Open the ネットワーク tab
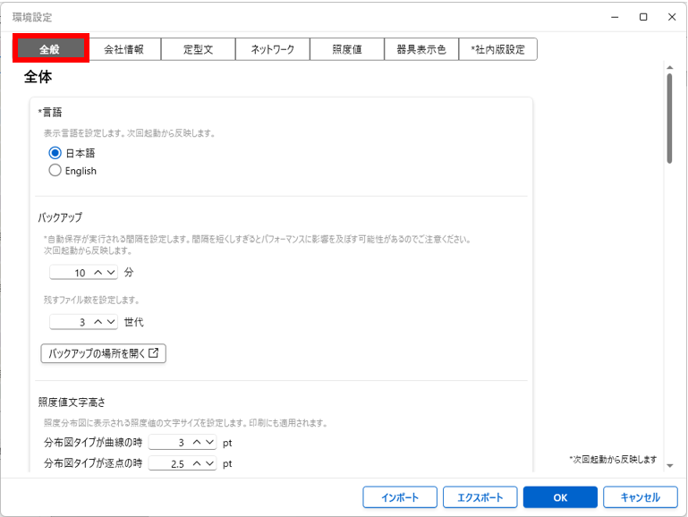This screenshot has width=688, height=517. [272, 49]
